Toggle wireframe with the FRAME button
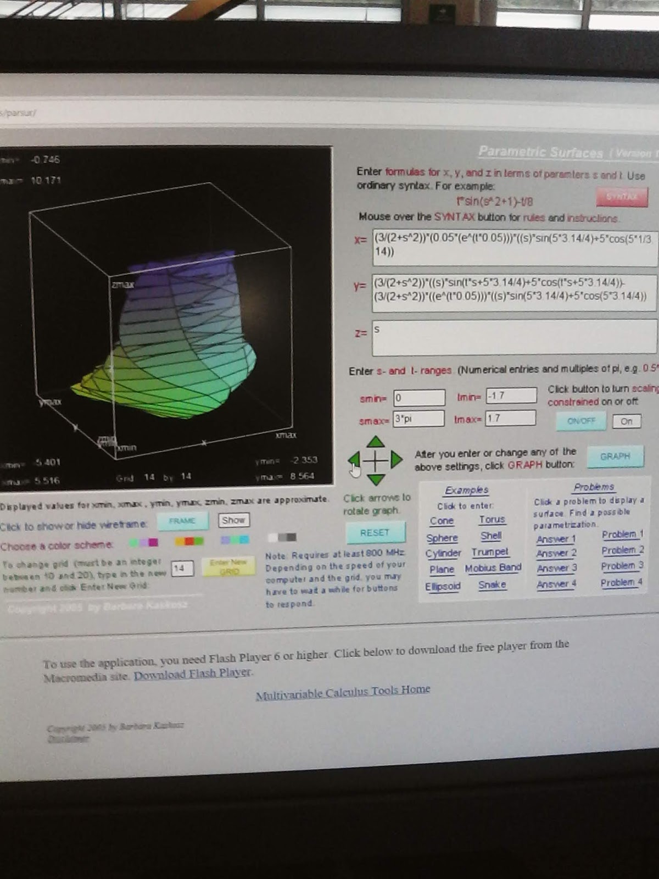The width and height of the screenshot is (659, 879). pos(182,520)
